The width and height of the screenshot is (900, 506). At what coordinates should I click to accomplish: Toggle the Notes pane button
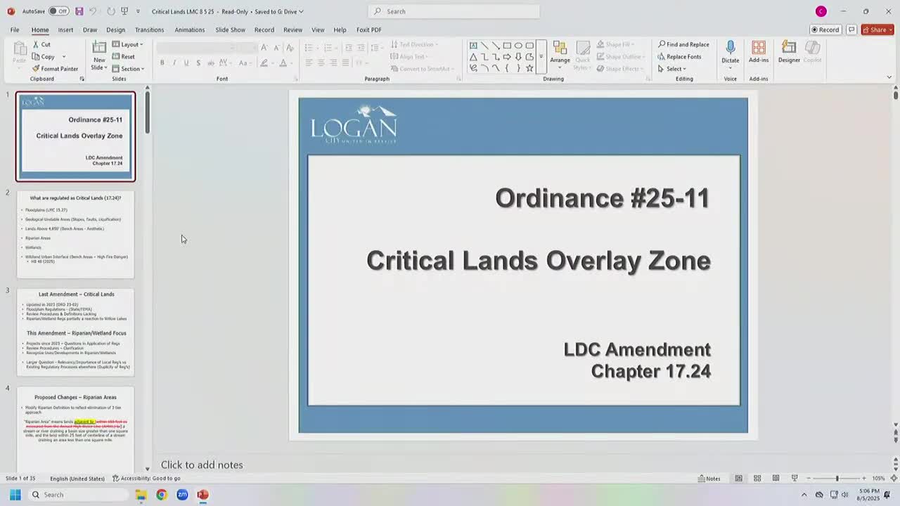pyautogui.click(x=709, y=479)
